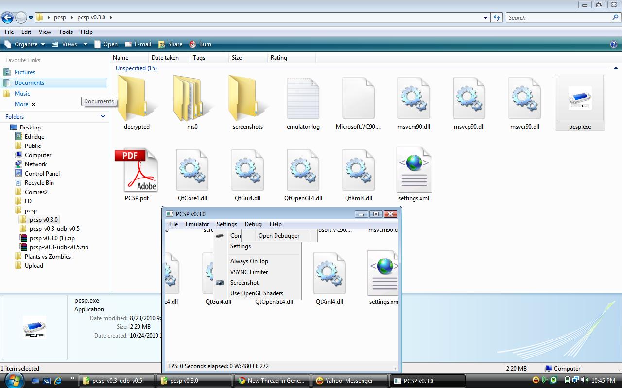Collapse the Folders pane chevron
622x388 pixels.
point(103,116)
